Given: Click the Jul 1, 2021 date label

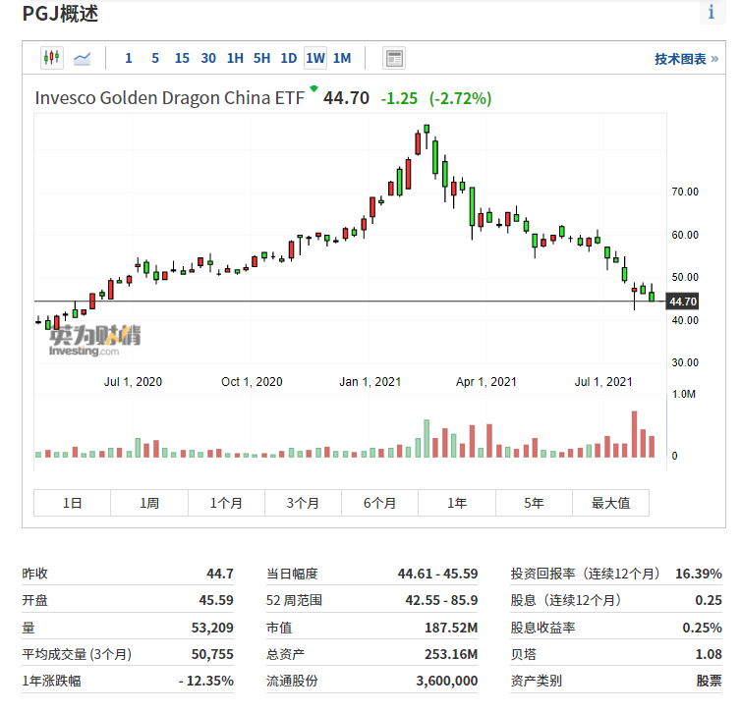Looking at the screenshot, I should point(603,381).
